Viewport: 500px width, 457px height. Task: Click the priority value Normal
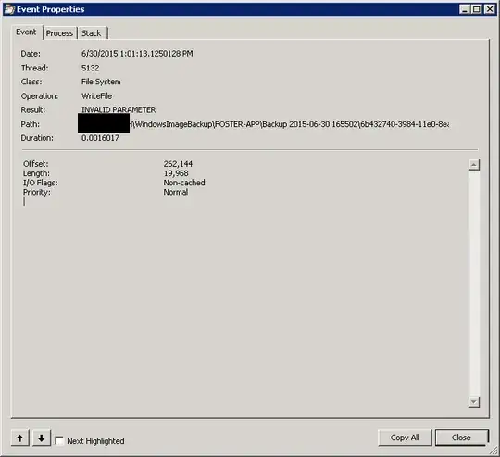(x=176, y=192)
